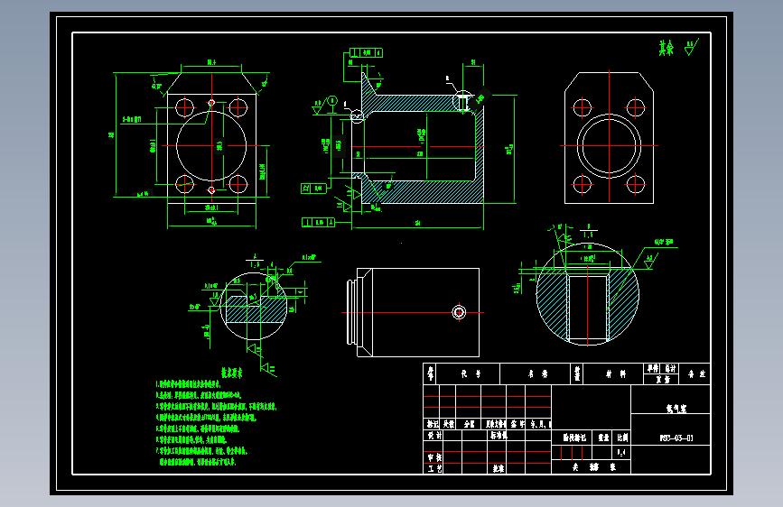783x507 pixels.
Task: Select the 重量 cell in title block
Action: (603, 438)
